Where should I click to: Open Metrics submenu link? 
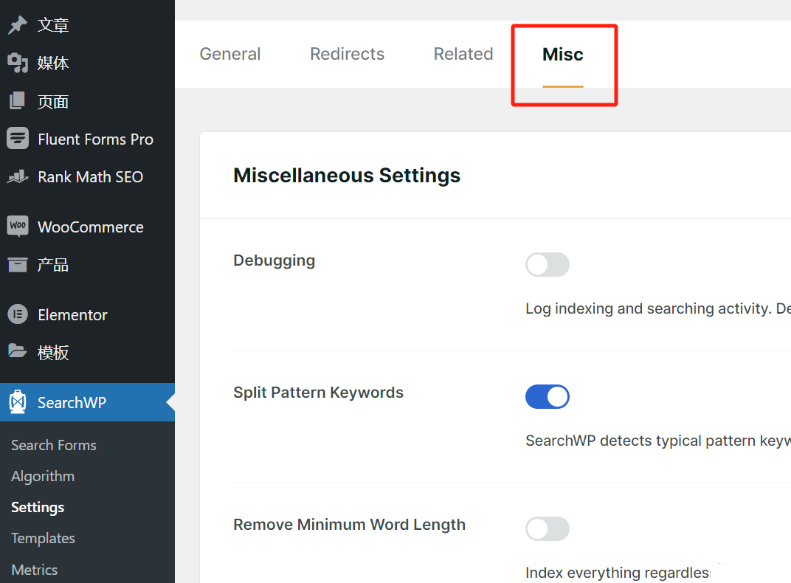point(34,570)
